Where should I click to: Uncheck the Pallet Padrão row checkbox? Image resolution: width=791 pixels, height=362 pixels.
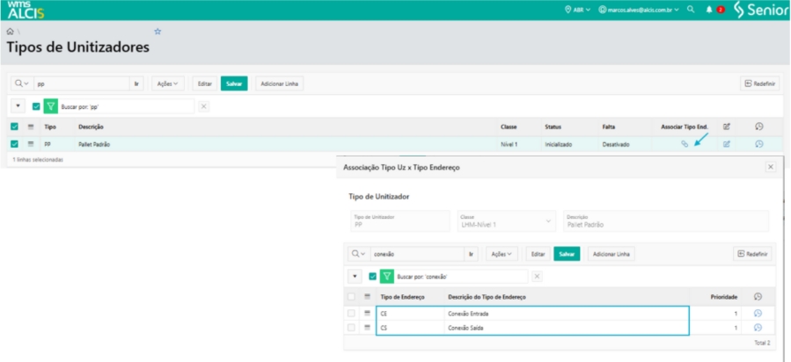pos(15,144)
